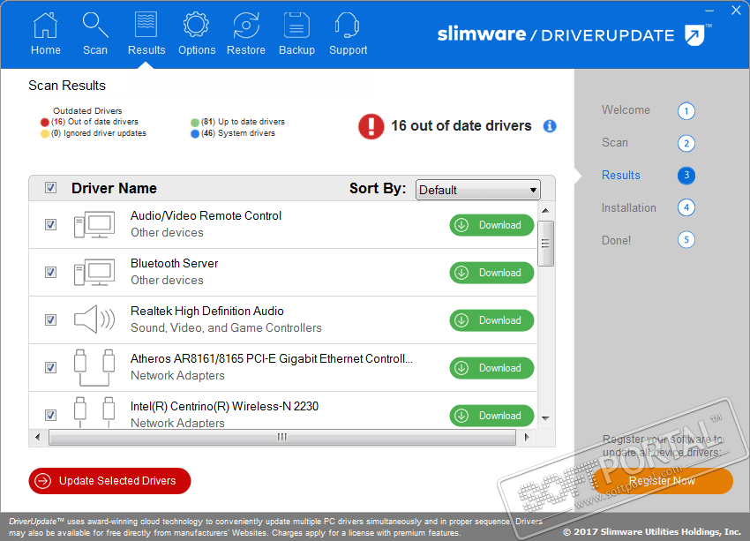This screenshot has width=750, height=541.
Task: Switch to the Scan tab label
Action: pos(95,50)
